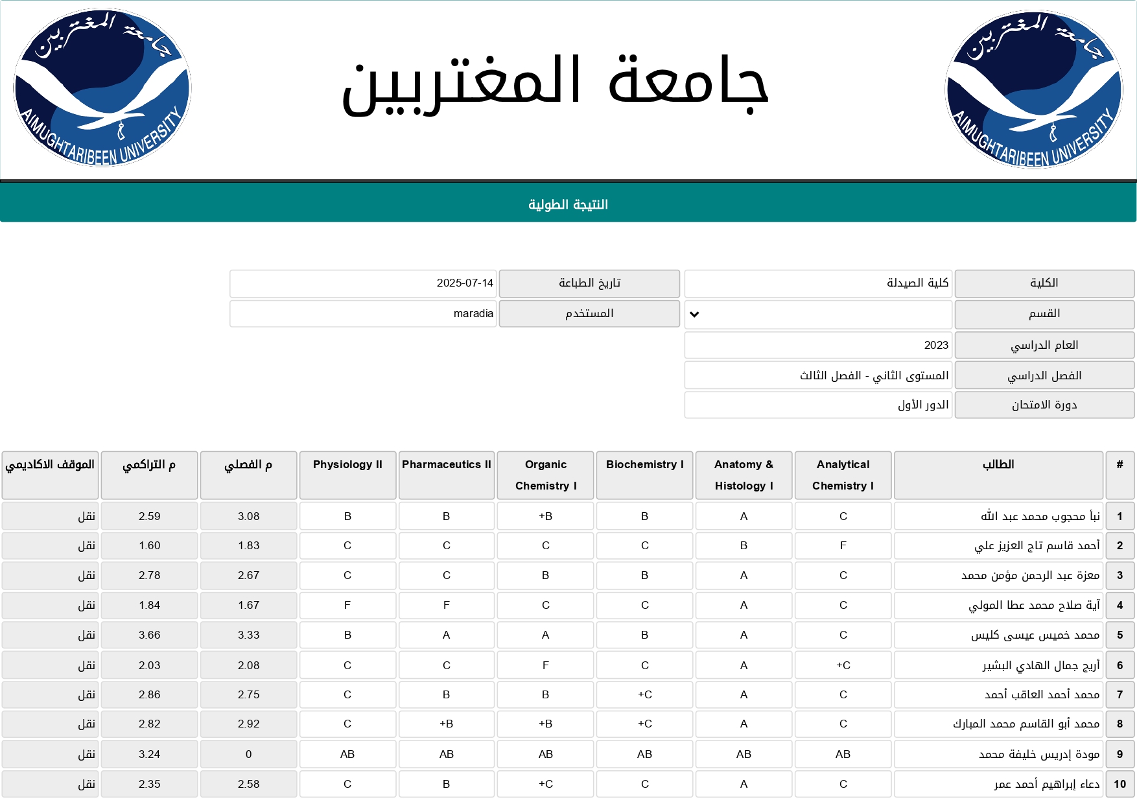The height and width of the screenshot is (804, 1137).
Task: Click the academic year field showing 2023
Action: [x=818, y=345]
